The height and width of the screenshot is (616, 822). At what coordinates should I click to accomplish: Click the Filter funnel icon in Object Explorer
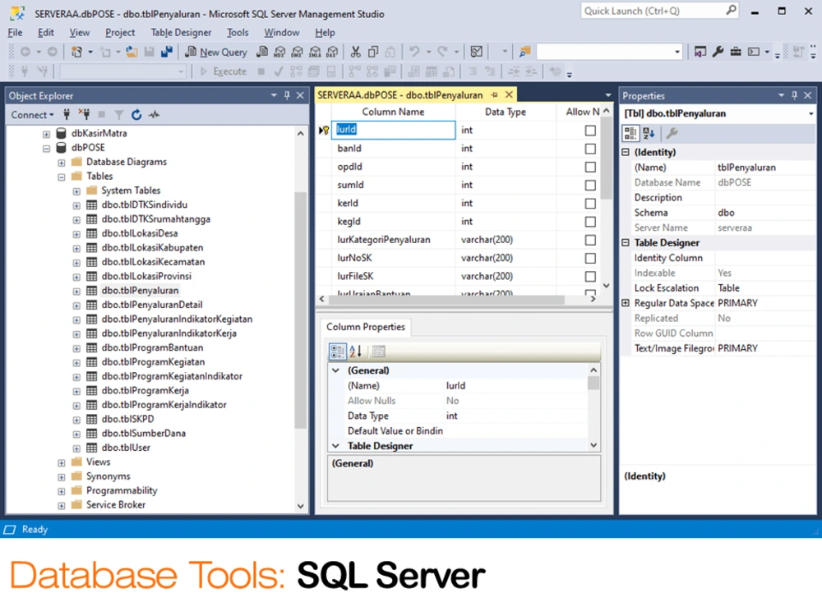click(x=119, y=115)
